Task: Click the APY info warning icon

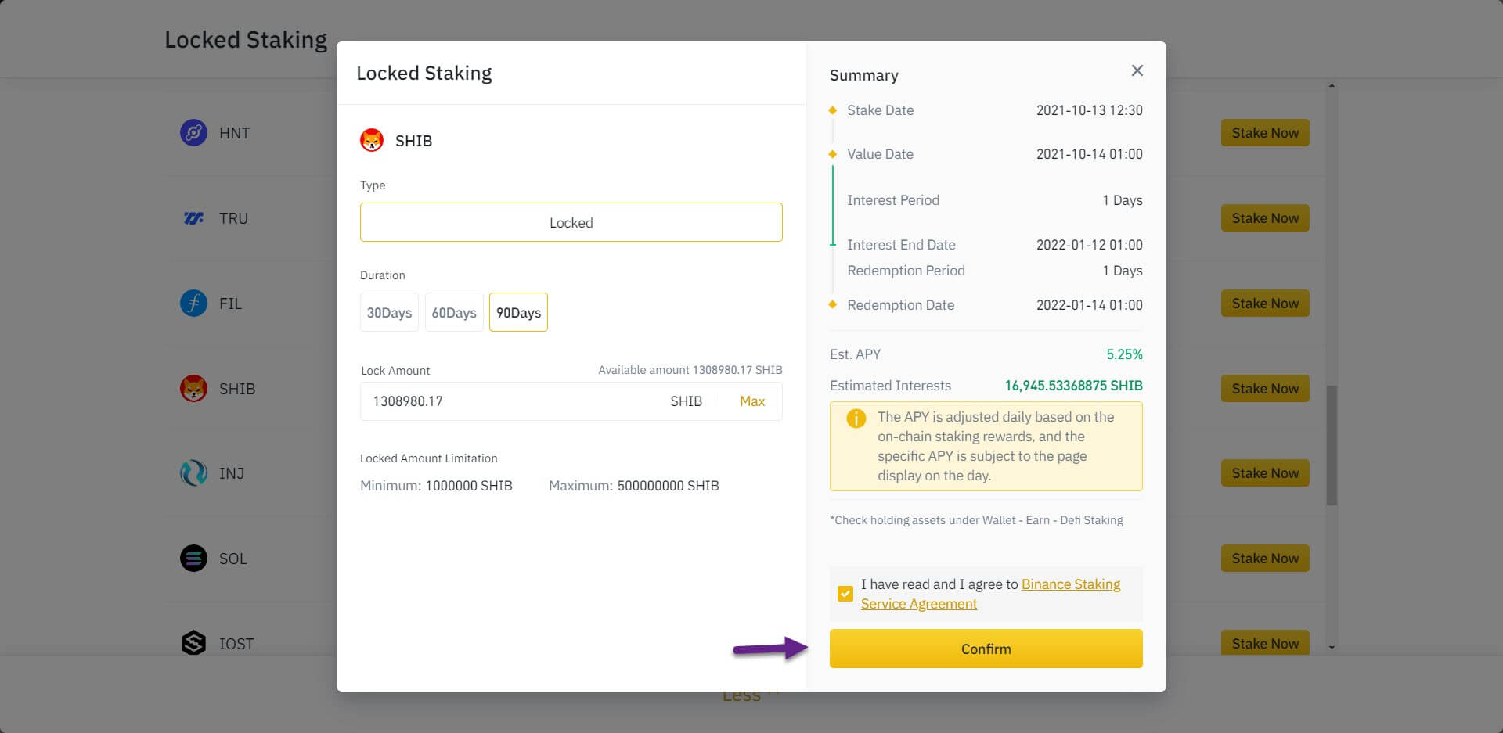Action: [856, 419]
